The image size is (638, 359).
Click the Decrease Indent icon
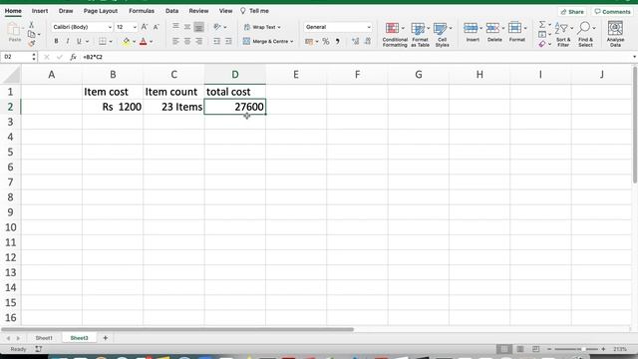click(217, 41)
